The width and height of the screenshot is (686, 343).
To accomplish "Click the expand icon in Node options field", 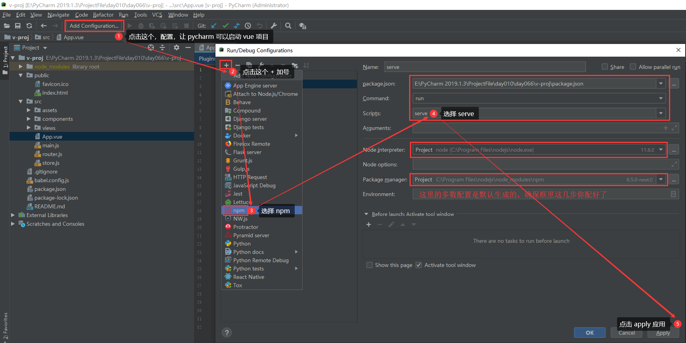I will 674,164.
